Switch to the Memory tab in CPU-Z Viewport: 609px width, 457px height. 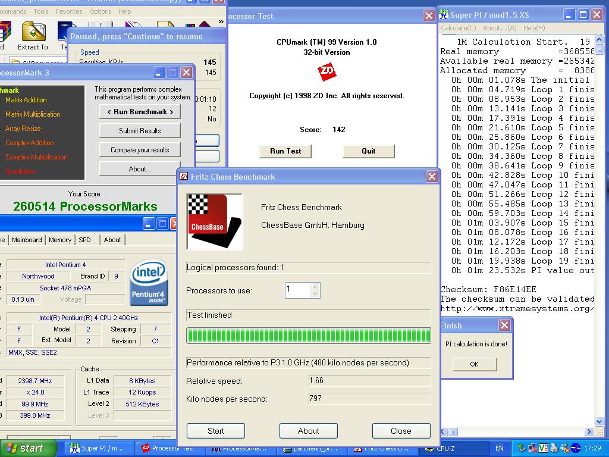click(60, 240)
